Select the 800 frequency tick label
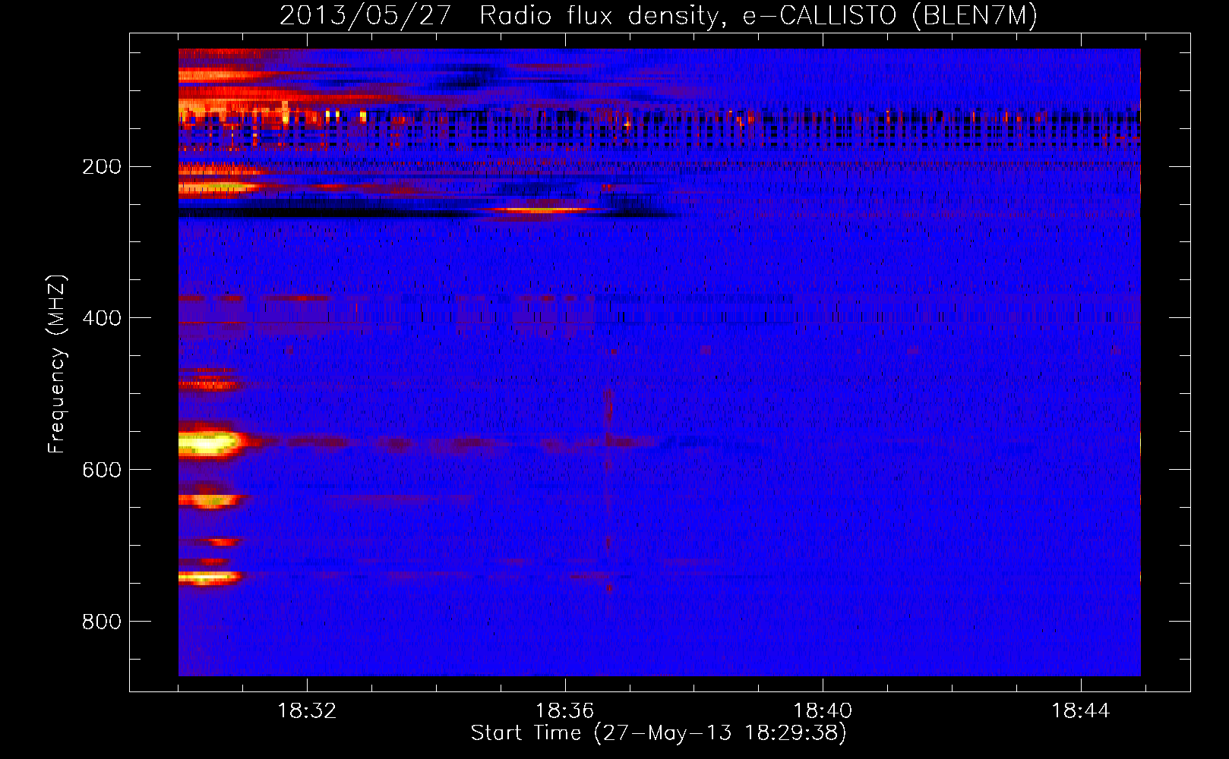 point(102,622)
